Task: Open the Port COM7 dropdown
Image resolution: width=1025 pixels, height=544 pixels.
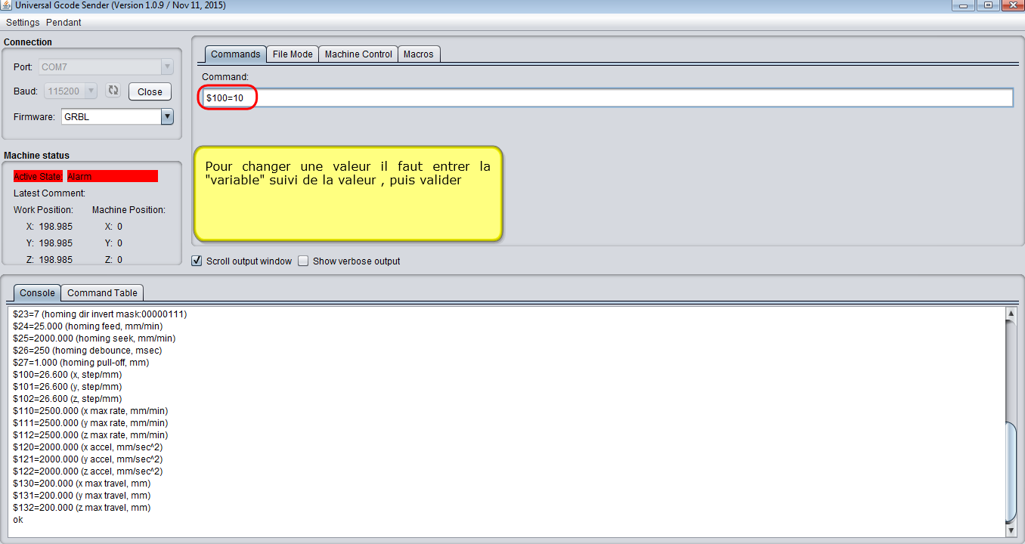Action: point(167,67)
